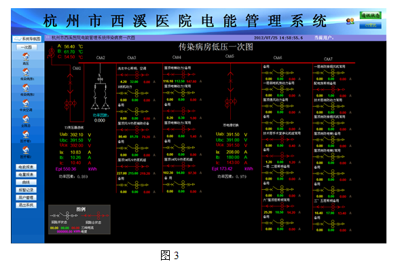The image size is (417, 268).
Task: Click the 退出系统 exit button
Action: 26,205
